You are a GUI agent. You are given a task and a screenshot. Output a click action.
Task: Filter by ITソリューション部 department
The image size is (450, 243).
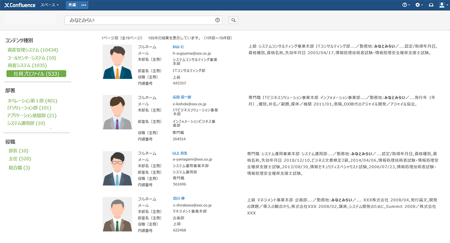29,108
